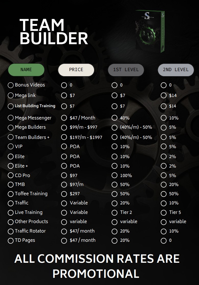Select the Live Training Tier 5 circle
Image resolution: width=199 pixels, height=285 pixels.
coord(163,213)
